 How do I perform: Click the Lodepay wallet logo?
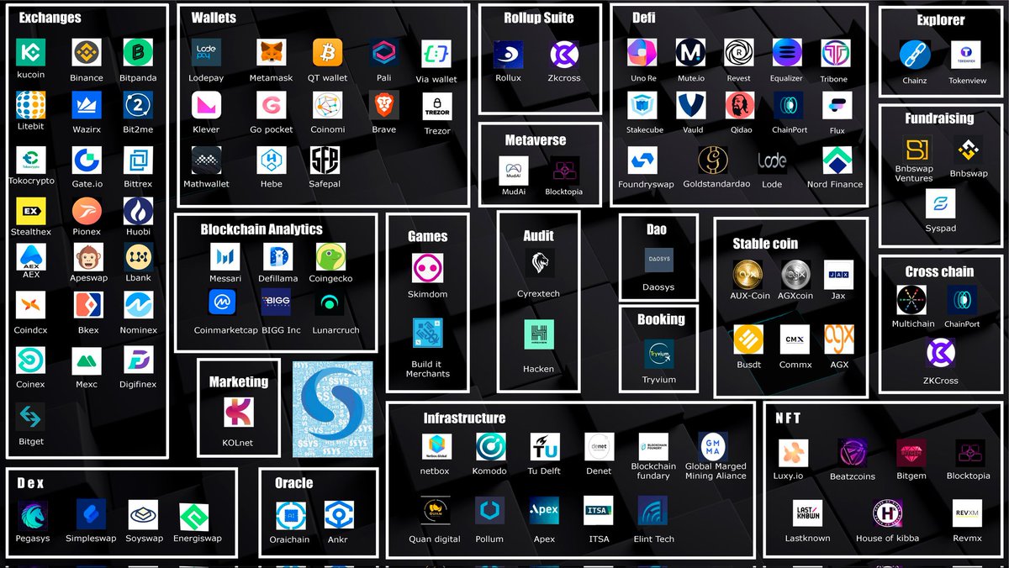206,53
